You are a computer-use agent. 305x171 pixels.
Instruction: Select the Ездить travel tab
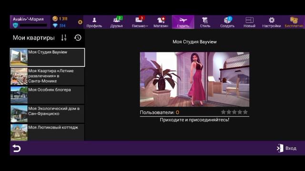[183, 22]
